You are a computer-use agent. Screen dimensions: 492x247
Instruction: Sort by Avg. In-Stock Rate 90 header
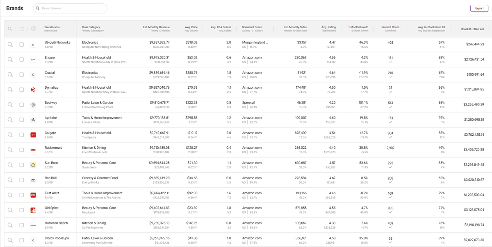tap(431, 27)
